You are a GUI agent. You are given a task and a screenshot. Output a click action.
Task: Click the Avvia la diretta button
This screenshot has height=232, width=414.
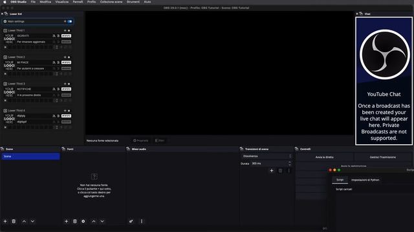click(325, 157)
